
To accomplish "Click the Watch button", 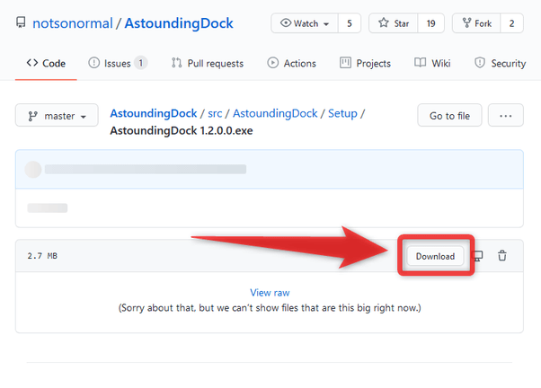I will 305,23.
